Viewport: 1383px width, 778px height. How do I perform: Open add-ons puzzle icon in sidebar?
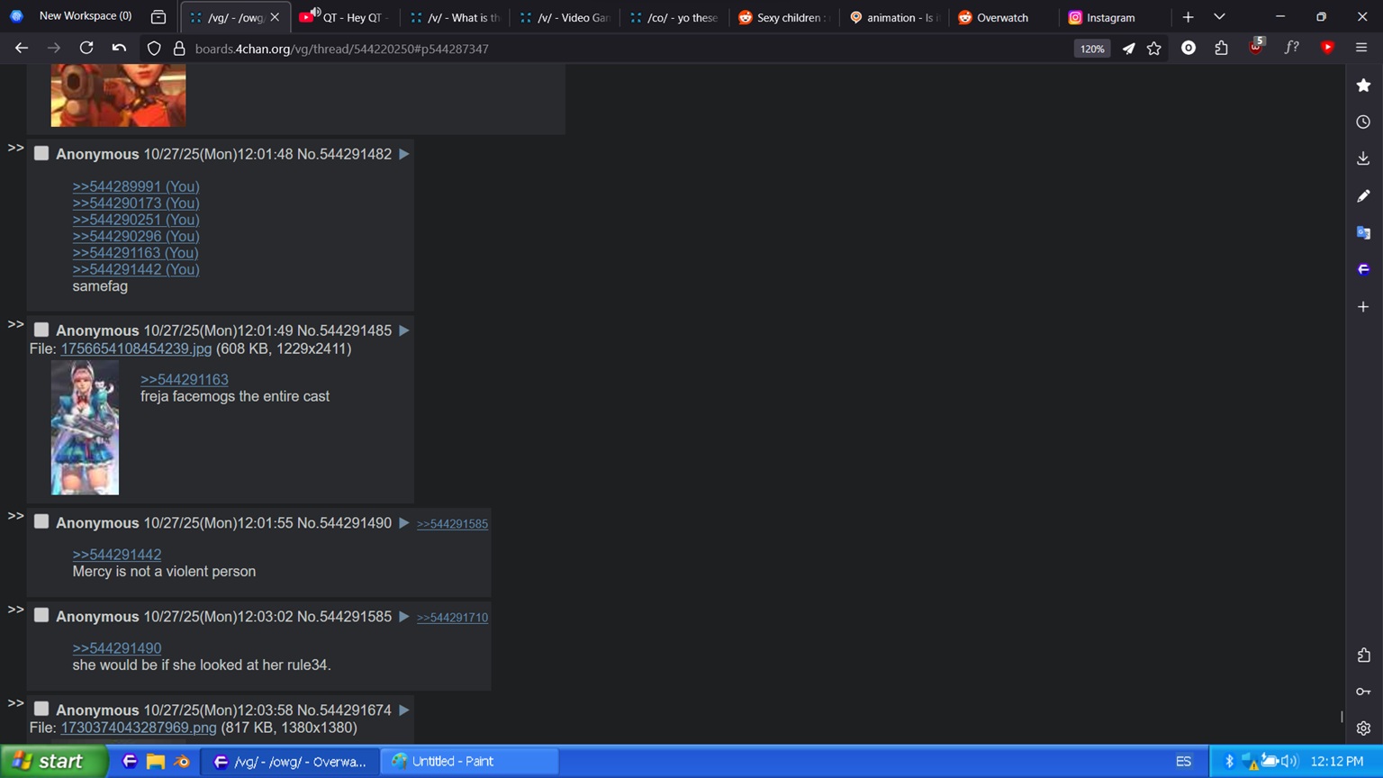pos(1364,655)
